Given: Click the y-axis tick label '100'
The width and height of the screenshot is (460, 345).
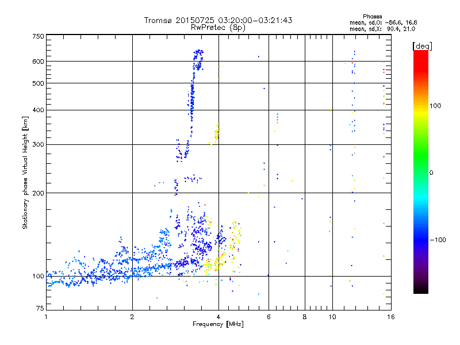Looking at the screenshot, I should (x=38, y=277).
